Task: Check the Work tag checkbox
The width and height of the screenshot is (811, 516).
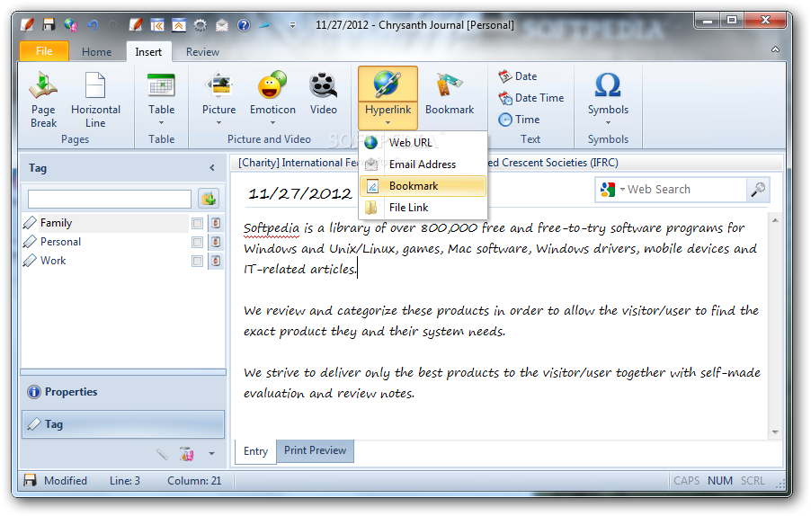Action: coord(197,261)
